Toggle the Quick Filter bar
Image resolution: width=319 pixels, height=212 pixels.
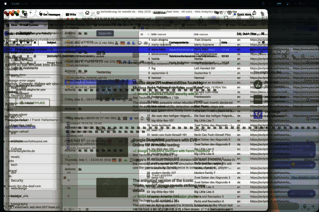[247, 34]
